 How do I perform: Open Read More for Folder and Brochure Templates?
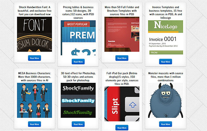click(x=122, y=58)
